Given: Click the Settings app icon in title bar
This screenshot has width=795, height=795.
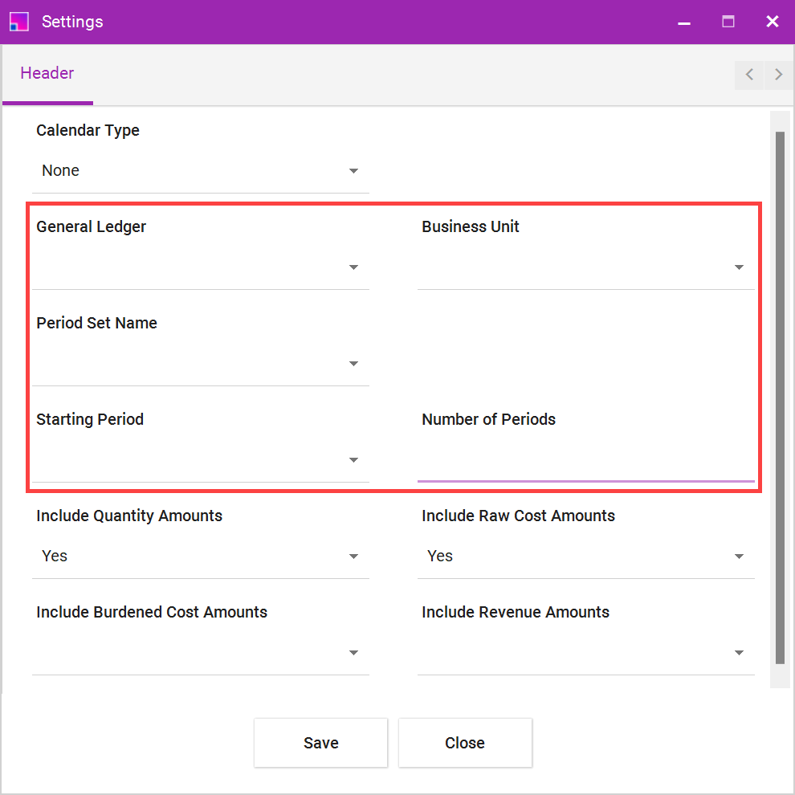Looking at the screenshot, I should (19, 22).
